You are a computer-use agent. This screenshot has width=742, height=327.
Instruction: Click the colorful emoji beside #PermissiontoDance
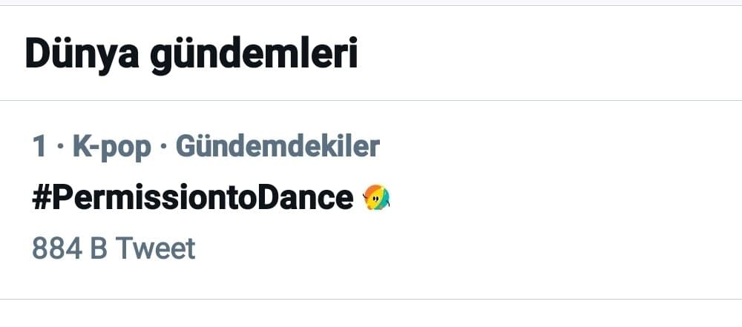click(376, 198)
